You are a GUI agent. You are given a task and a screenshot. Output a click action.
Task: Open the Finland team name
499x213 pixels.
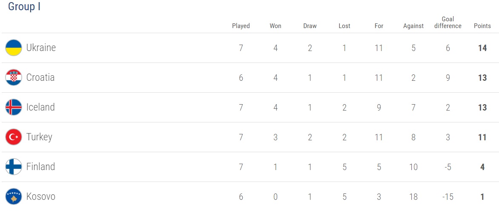click(x=40, y=167)
